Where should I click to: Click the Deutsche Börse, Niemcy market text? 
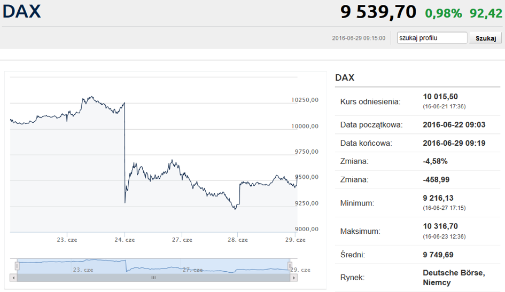point(454,278)
